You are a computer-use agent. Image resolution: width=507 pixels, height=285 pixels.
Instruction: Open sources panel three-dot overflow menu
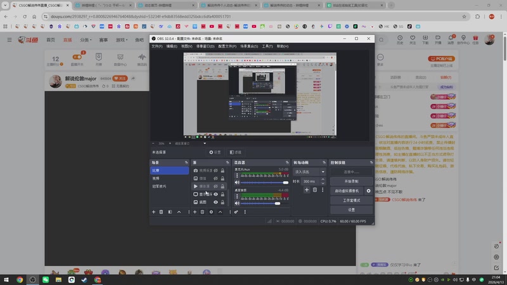click(230, 212)
